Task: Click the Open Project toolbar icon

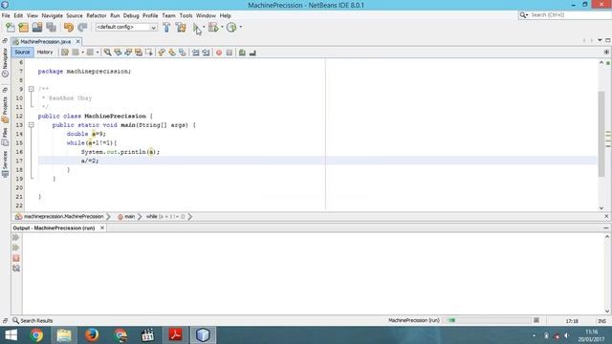Action: pos(37,28)
